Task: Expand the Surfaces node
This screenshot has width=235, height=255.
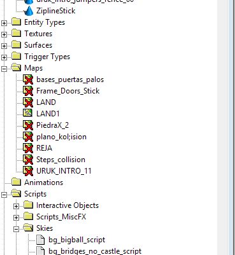Action: coord(4,46)
